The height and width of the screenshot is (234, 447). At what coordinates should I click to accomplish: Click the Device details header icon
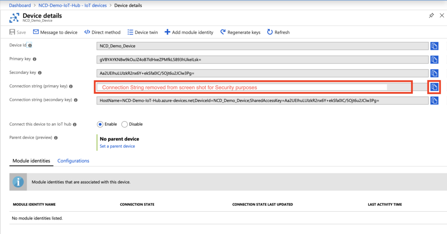[x=14, y=18]
